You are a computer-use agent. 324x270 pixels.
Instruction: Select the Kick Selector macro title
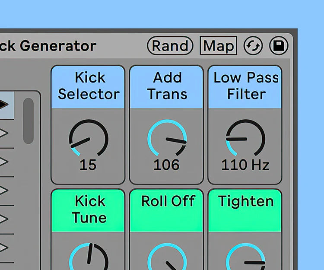click(x=89, y=86)
